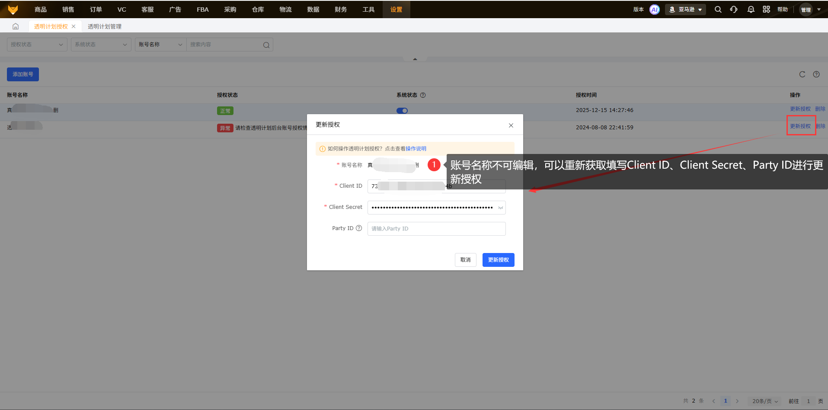Click the search icon in 搜索内容 field
The image size is (828, 410).
(x=266, y=45)
